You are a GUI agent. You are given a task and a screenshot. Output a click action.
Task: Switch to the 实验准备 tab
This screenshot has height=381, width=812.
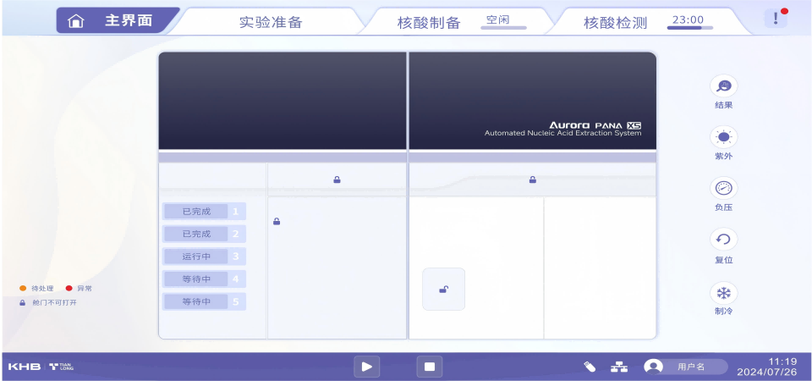click(271, 22)
